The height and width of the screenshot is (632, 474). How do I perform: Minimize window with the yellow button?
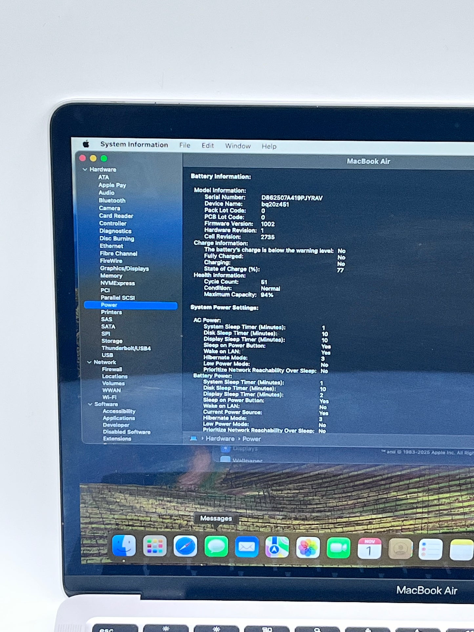click(x=93, y=158)
